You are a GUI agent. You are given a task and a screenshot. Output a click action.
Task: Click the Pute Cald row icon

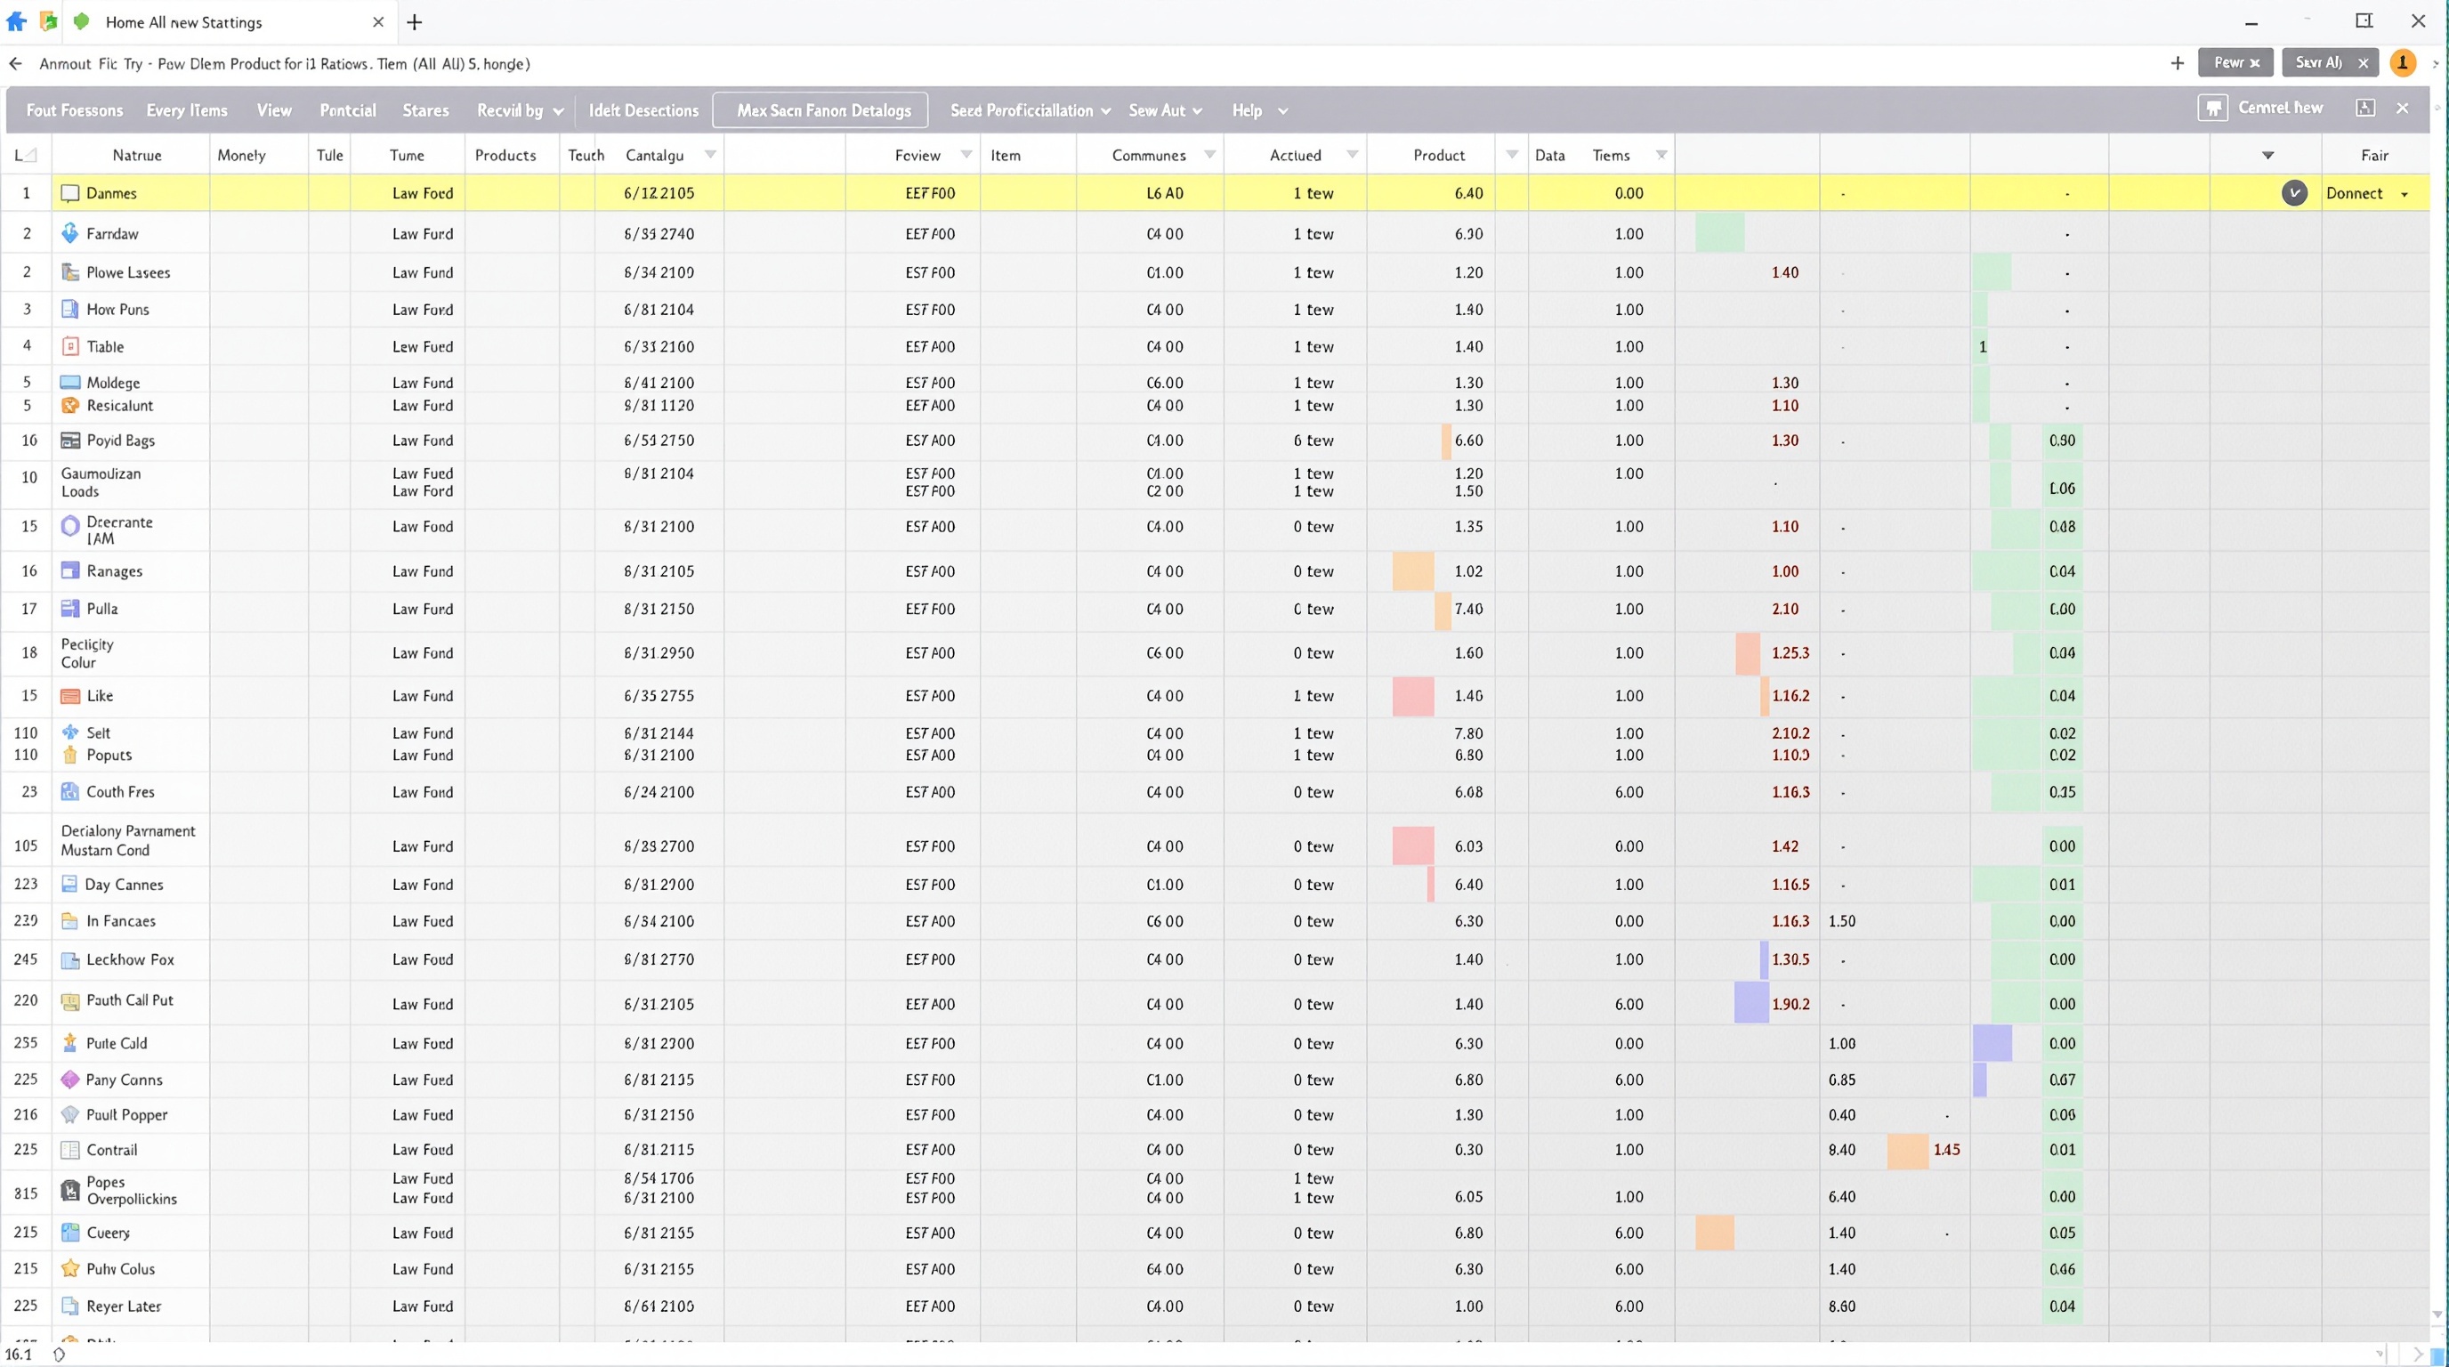[69, 1043]
